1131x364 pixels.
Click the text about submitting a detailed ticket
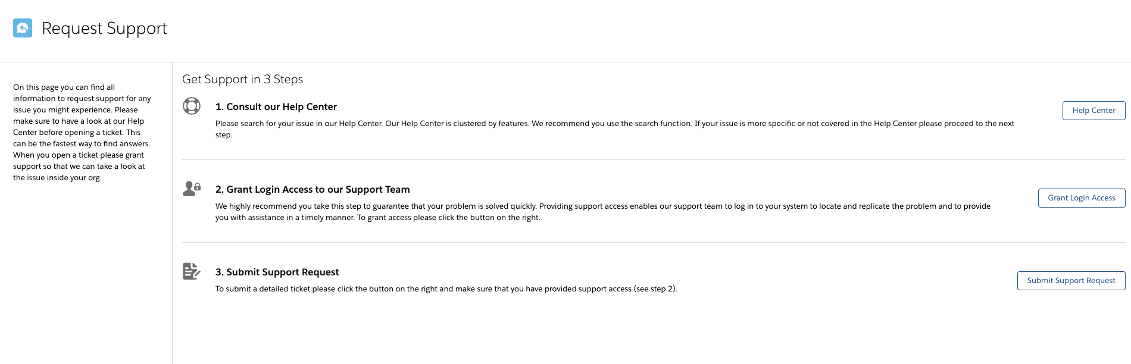click(446, 289)
